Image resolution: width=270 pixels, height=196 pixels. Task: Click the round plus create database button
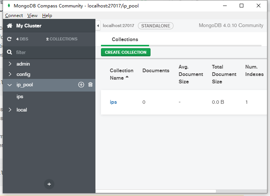coord(49,184)
